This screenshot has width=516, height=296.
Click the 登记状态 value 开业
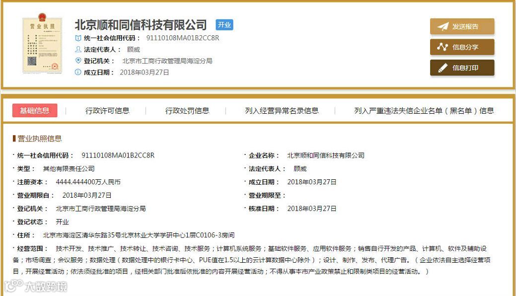(x=62, y=222)
